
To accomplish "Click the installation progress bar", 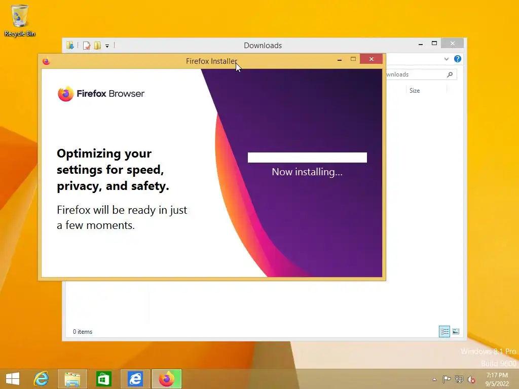I will point(307,158).
